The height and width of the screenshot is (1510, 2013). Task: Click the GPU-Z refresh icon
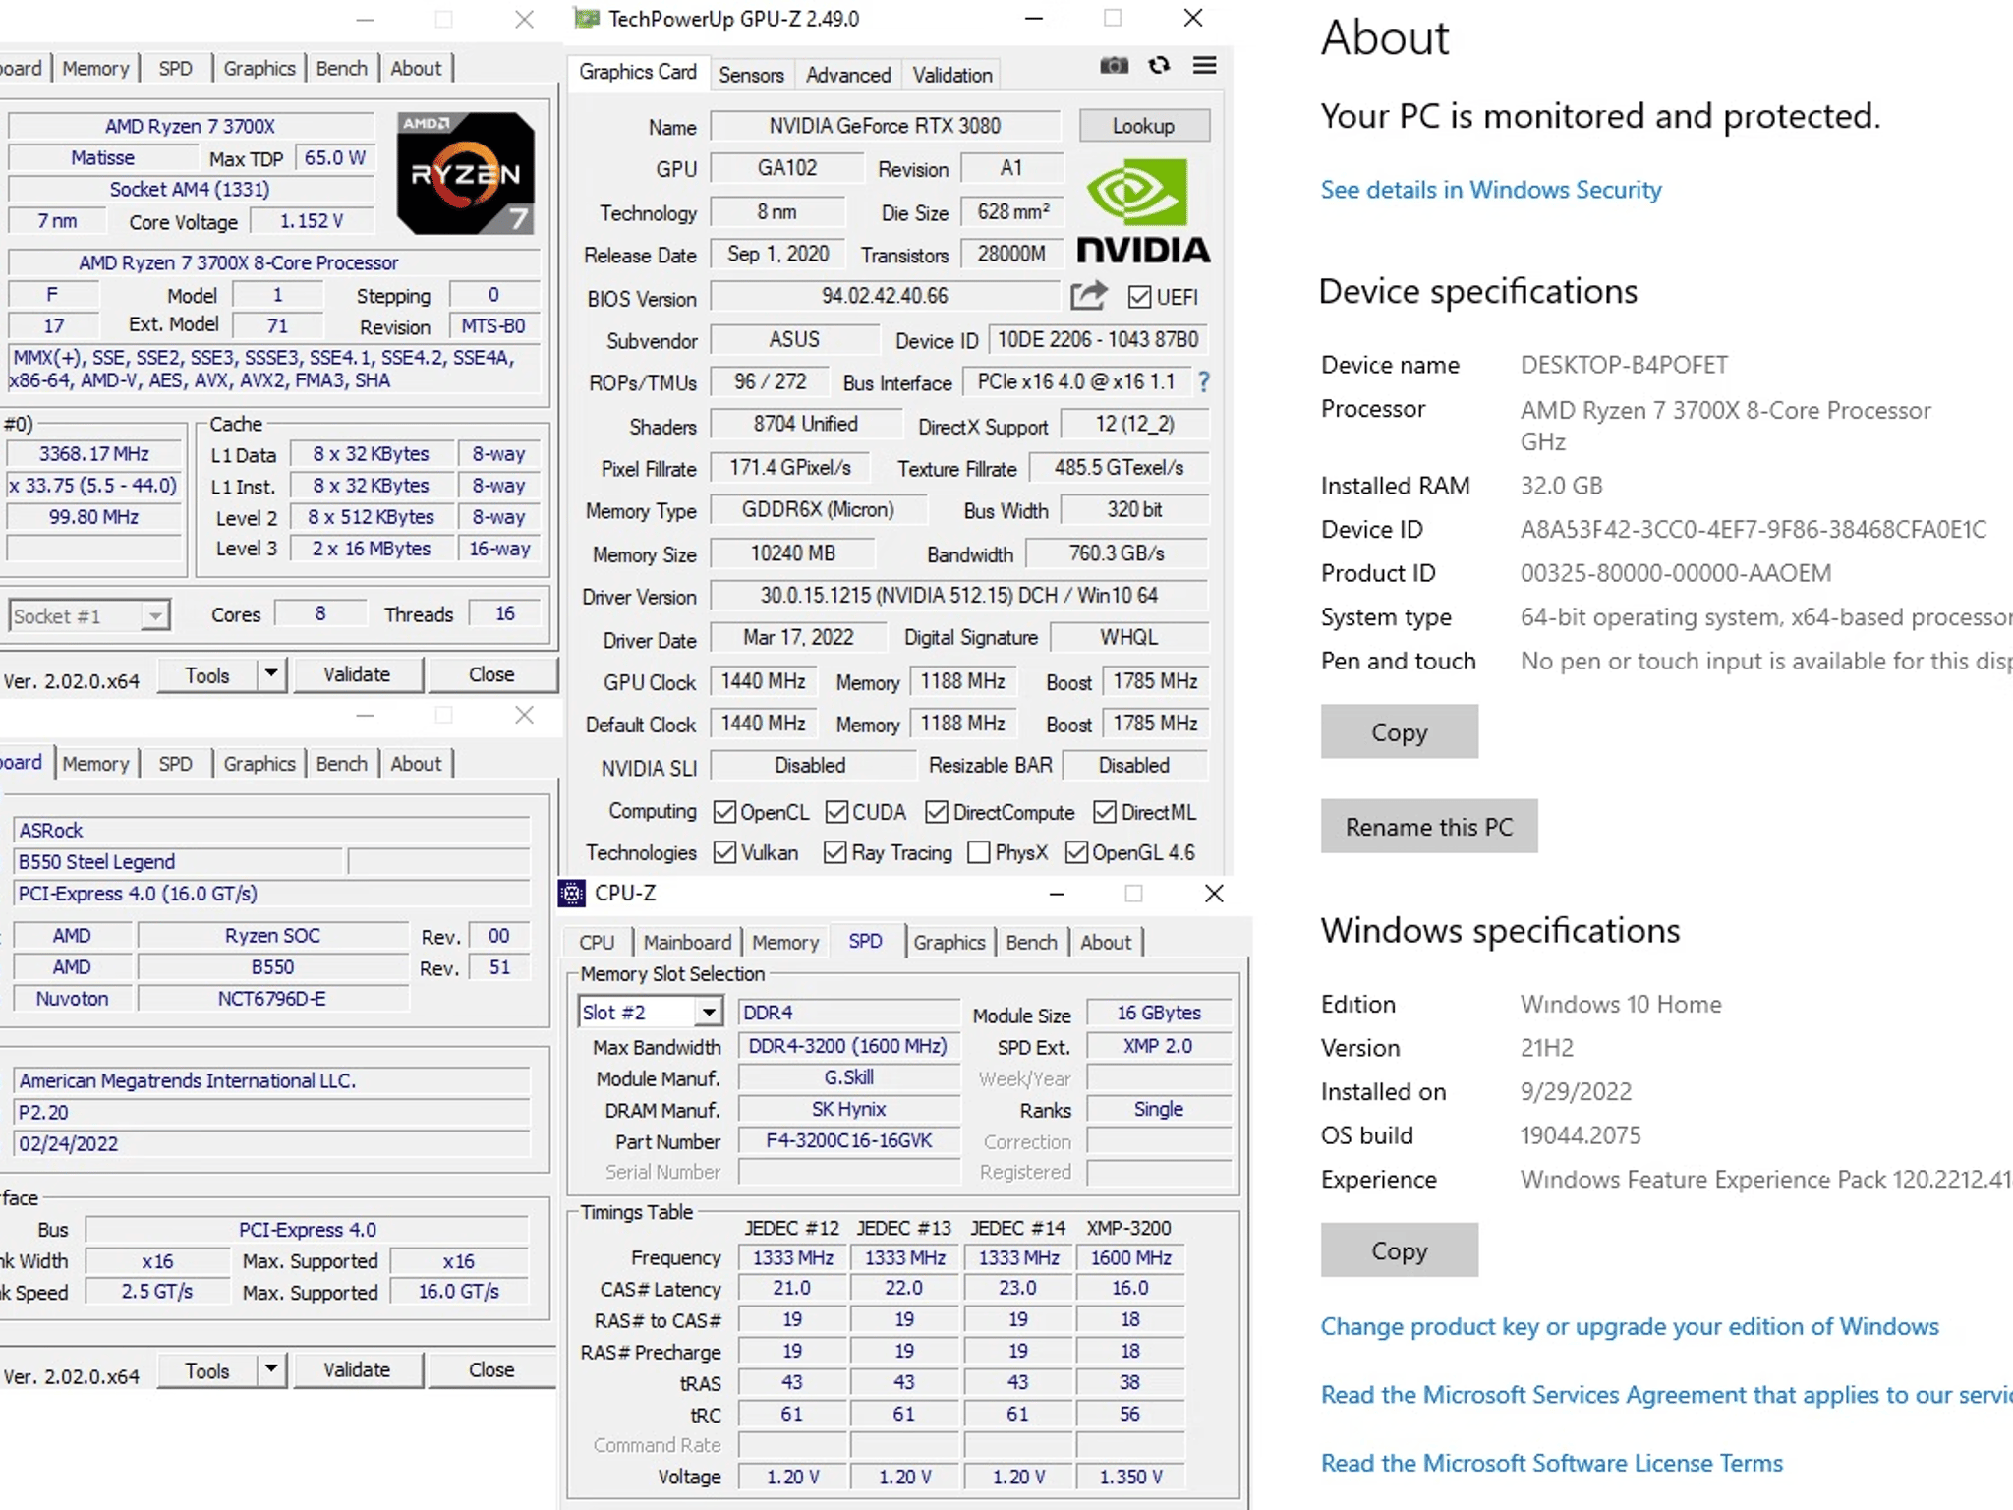pos(1159,66)
